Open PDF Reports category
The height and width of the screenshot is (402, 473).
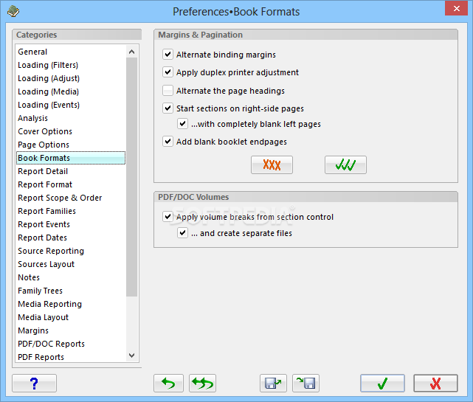71,357
